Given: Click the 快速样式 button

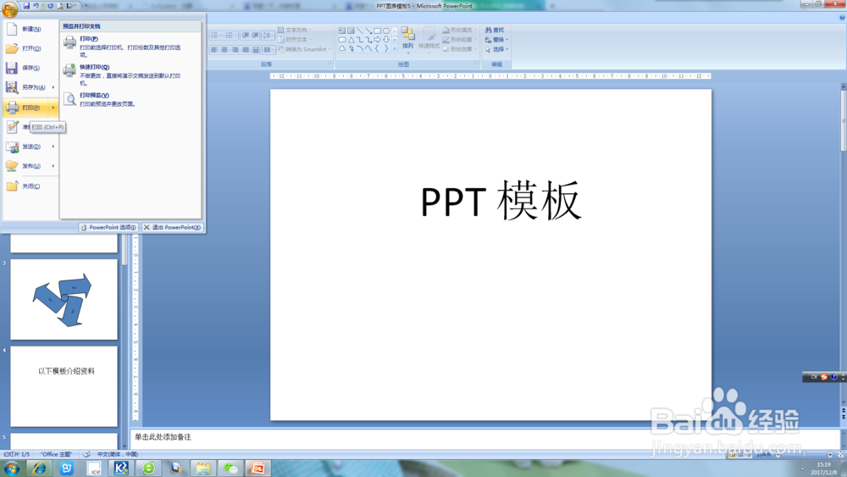Looking at the screenshot, I should [x=429, y=39].
